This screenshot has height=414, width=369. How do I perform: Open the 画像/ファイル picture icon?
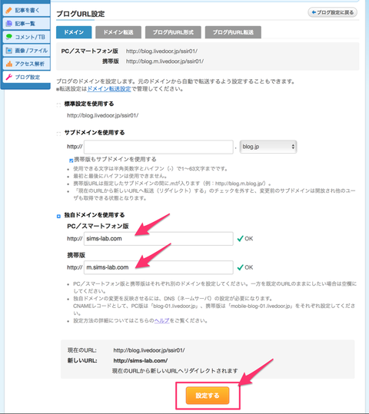[x=9, y=50]
